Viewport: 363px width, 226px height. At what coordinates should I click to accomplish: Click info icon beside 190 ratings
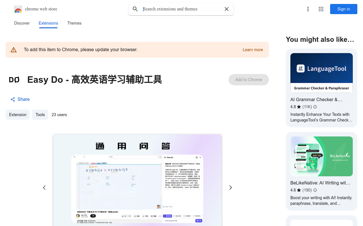[315, 190]
